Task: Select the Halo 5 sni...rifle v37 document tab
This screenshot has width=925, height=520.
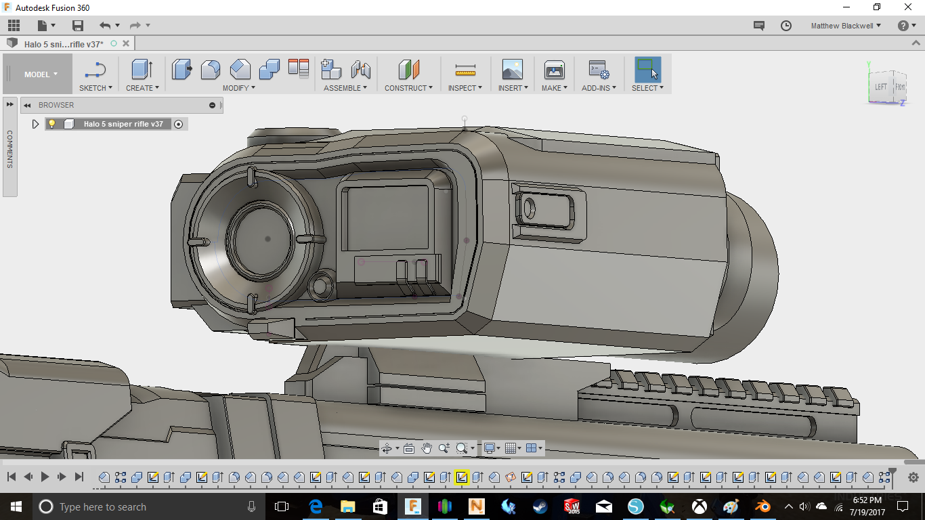Action: 64,44
